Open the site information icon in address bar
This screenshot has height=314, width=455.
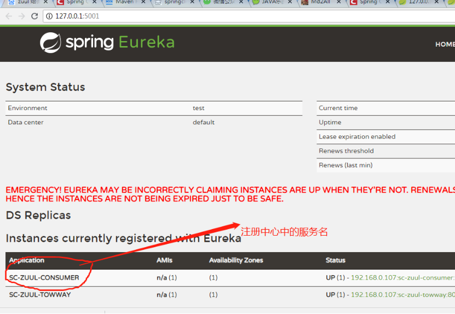tap(49, 16)
